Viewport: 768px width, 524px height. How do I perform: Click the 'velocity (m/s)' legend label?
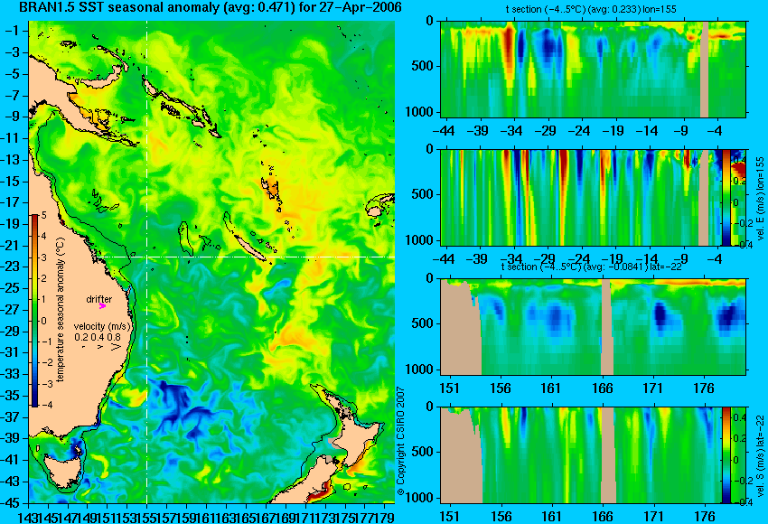102,326
